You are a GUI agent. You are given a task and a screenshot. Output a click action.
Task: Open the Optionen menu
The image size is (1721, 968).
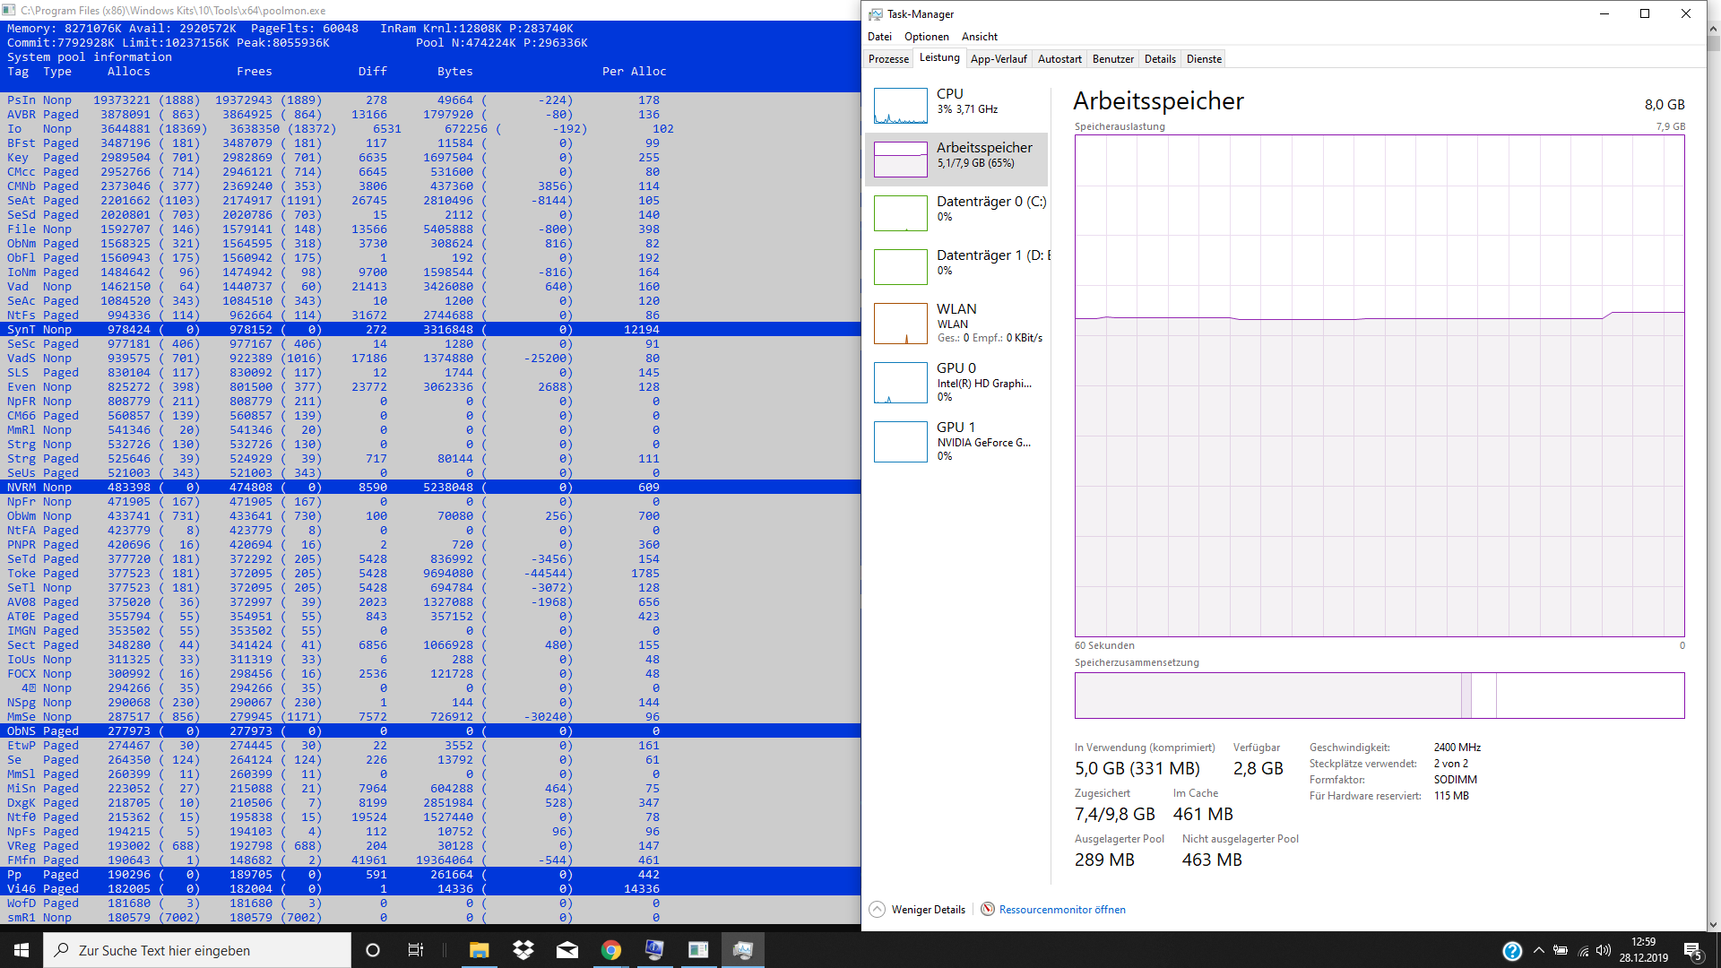coord(926,37)
